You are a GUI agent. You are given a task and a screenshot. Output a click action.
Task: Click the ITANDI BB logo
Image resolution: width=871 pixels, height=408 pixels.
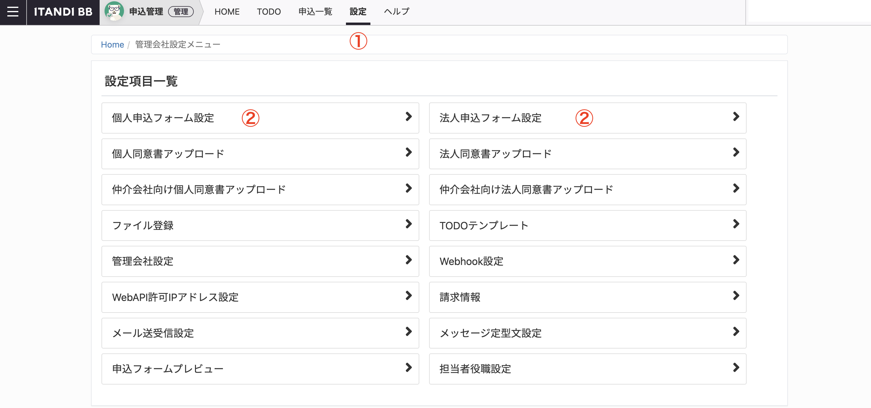click(63, 12)
